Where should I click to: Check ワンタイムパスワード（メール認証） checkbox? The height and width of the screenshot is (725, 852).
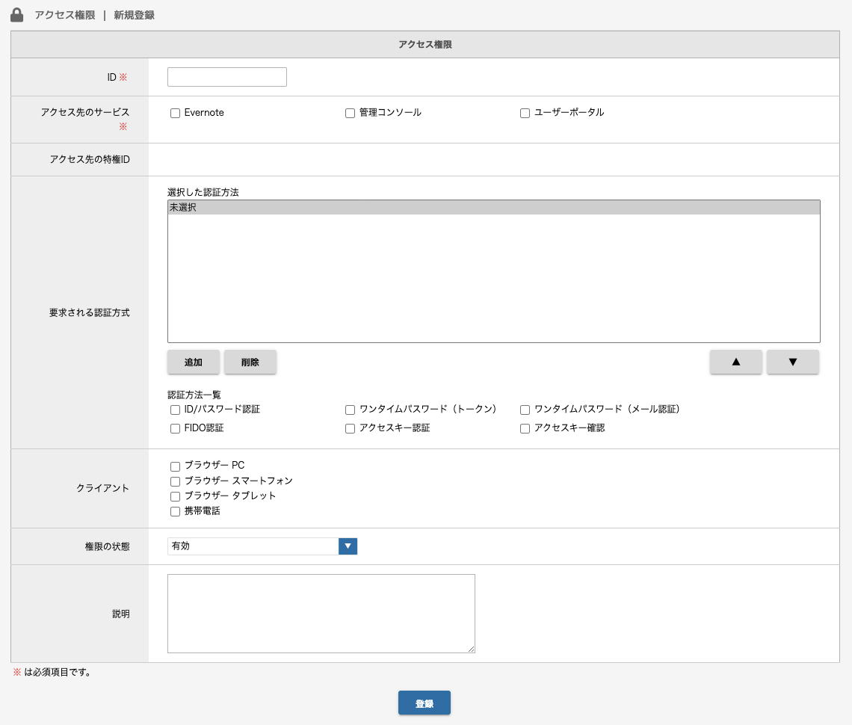click(x=525, y=410)
